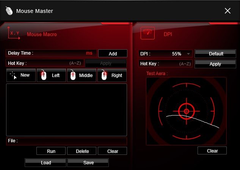Add a new cursor position with New
This screenshot has height=170, width=240.
coord(21,75)
